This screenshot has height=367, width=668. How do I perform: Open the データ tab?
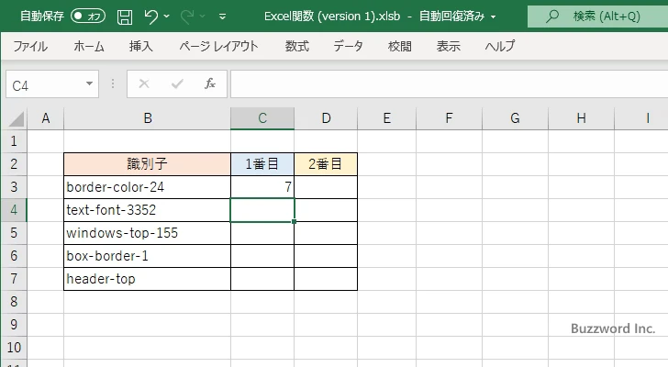tap(348, 46)
